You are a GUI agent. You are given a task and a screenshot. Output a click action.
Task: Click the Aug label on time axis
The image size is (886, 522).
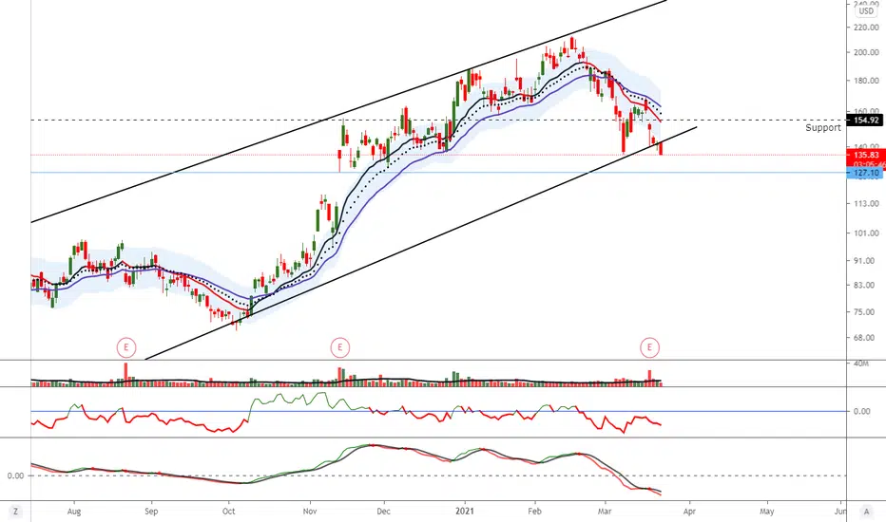(x=74, y=512)
